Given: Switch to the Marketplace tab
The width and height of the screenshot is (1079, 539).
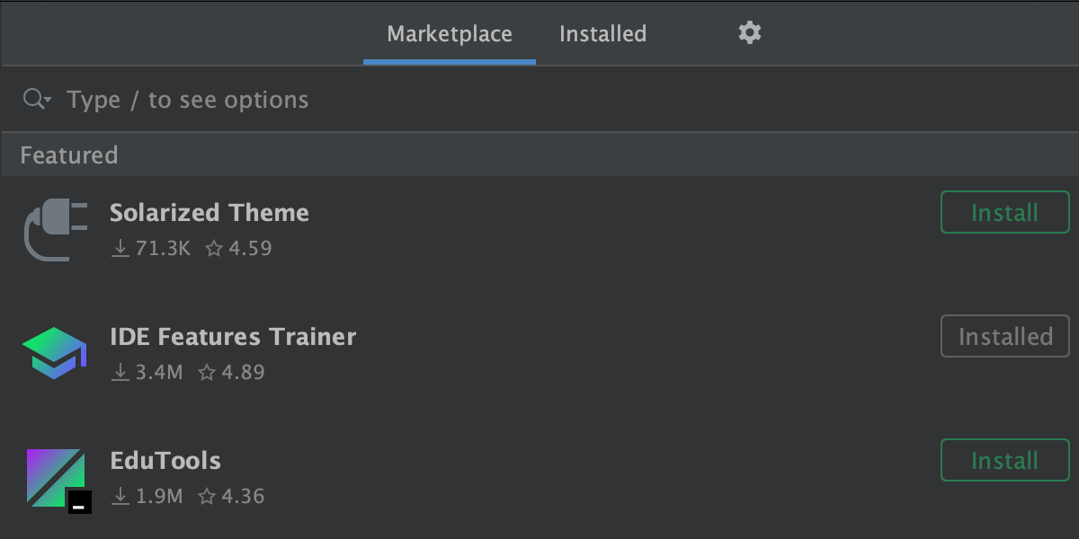Looking at the screenshot, I should click(x=450, y=34).
